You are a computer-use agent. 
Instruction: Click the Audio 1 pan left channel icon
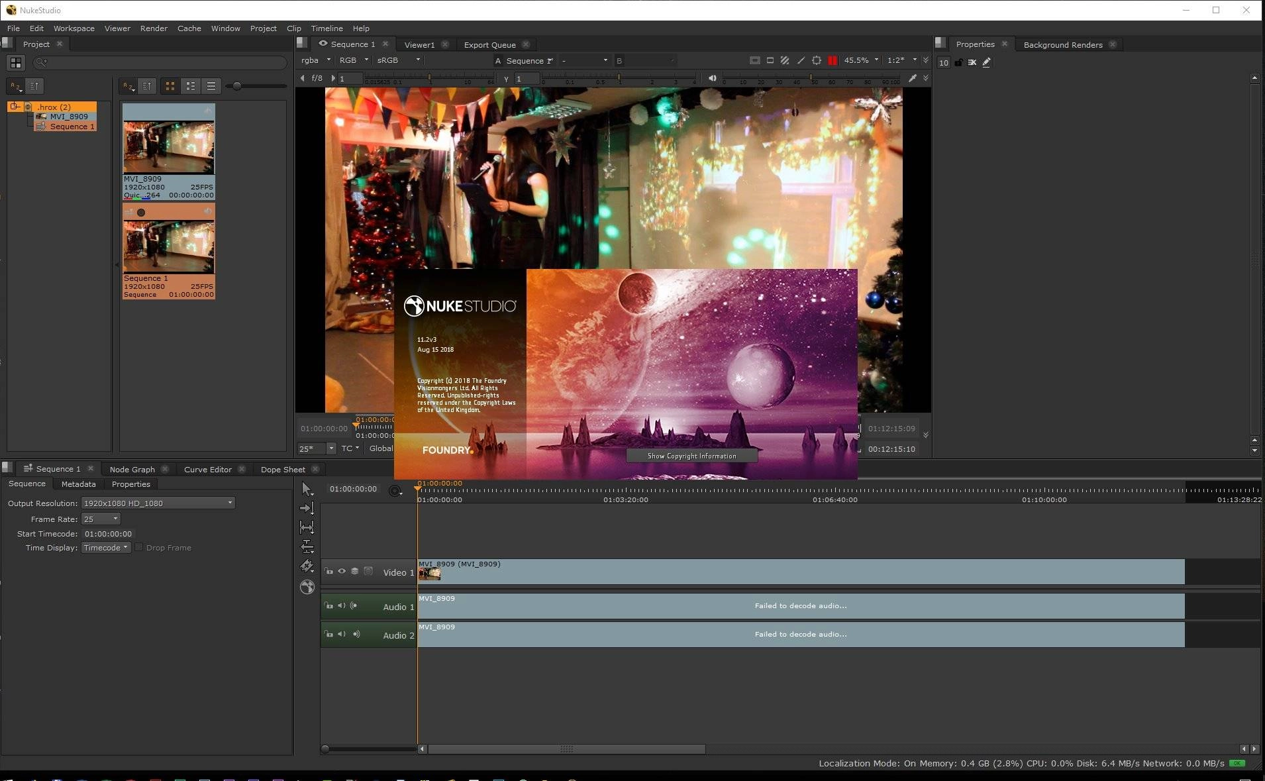tap(354, 605)
